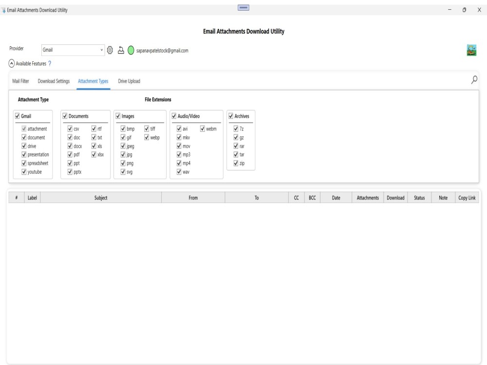Uncheck the Archives group checkbox
This screenshot has height=365, width=487.
pos(231,116)
